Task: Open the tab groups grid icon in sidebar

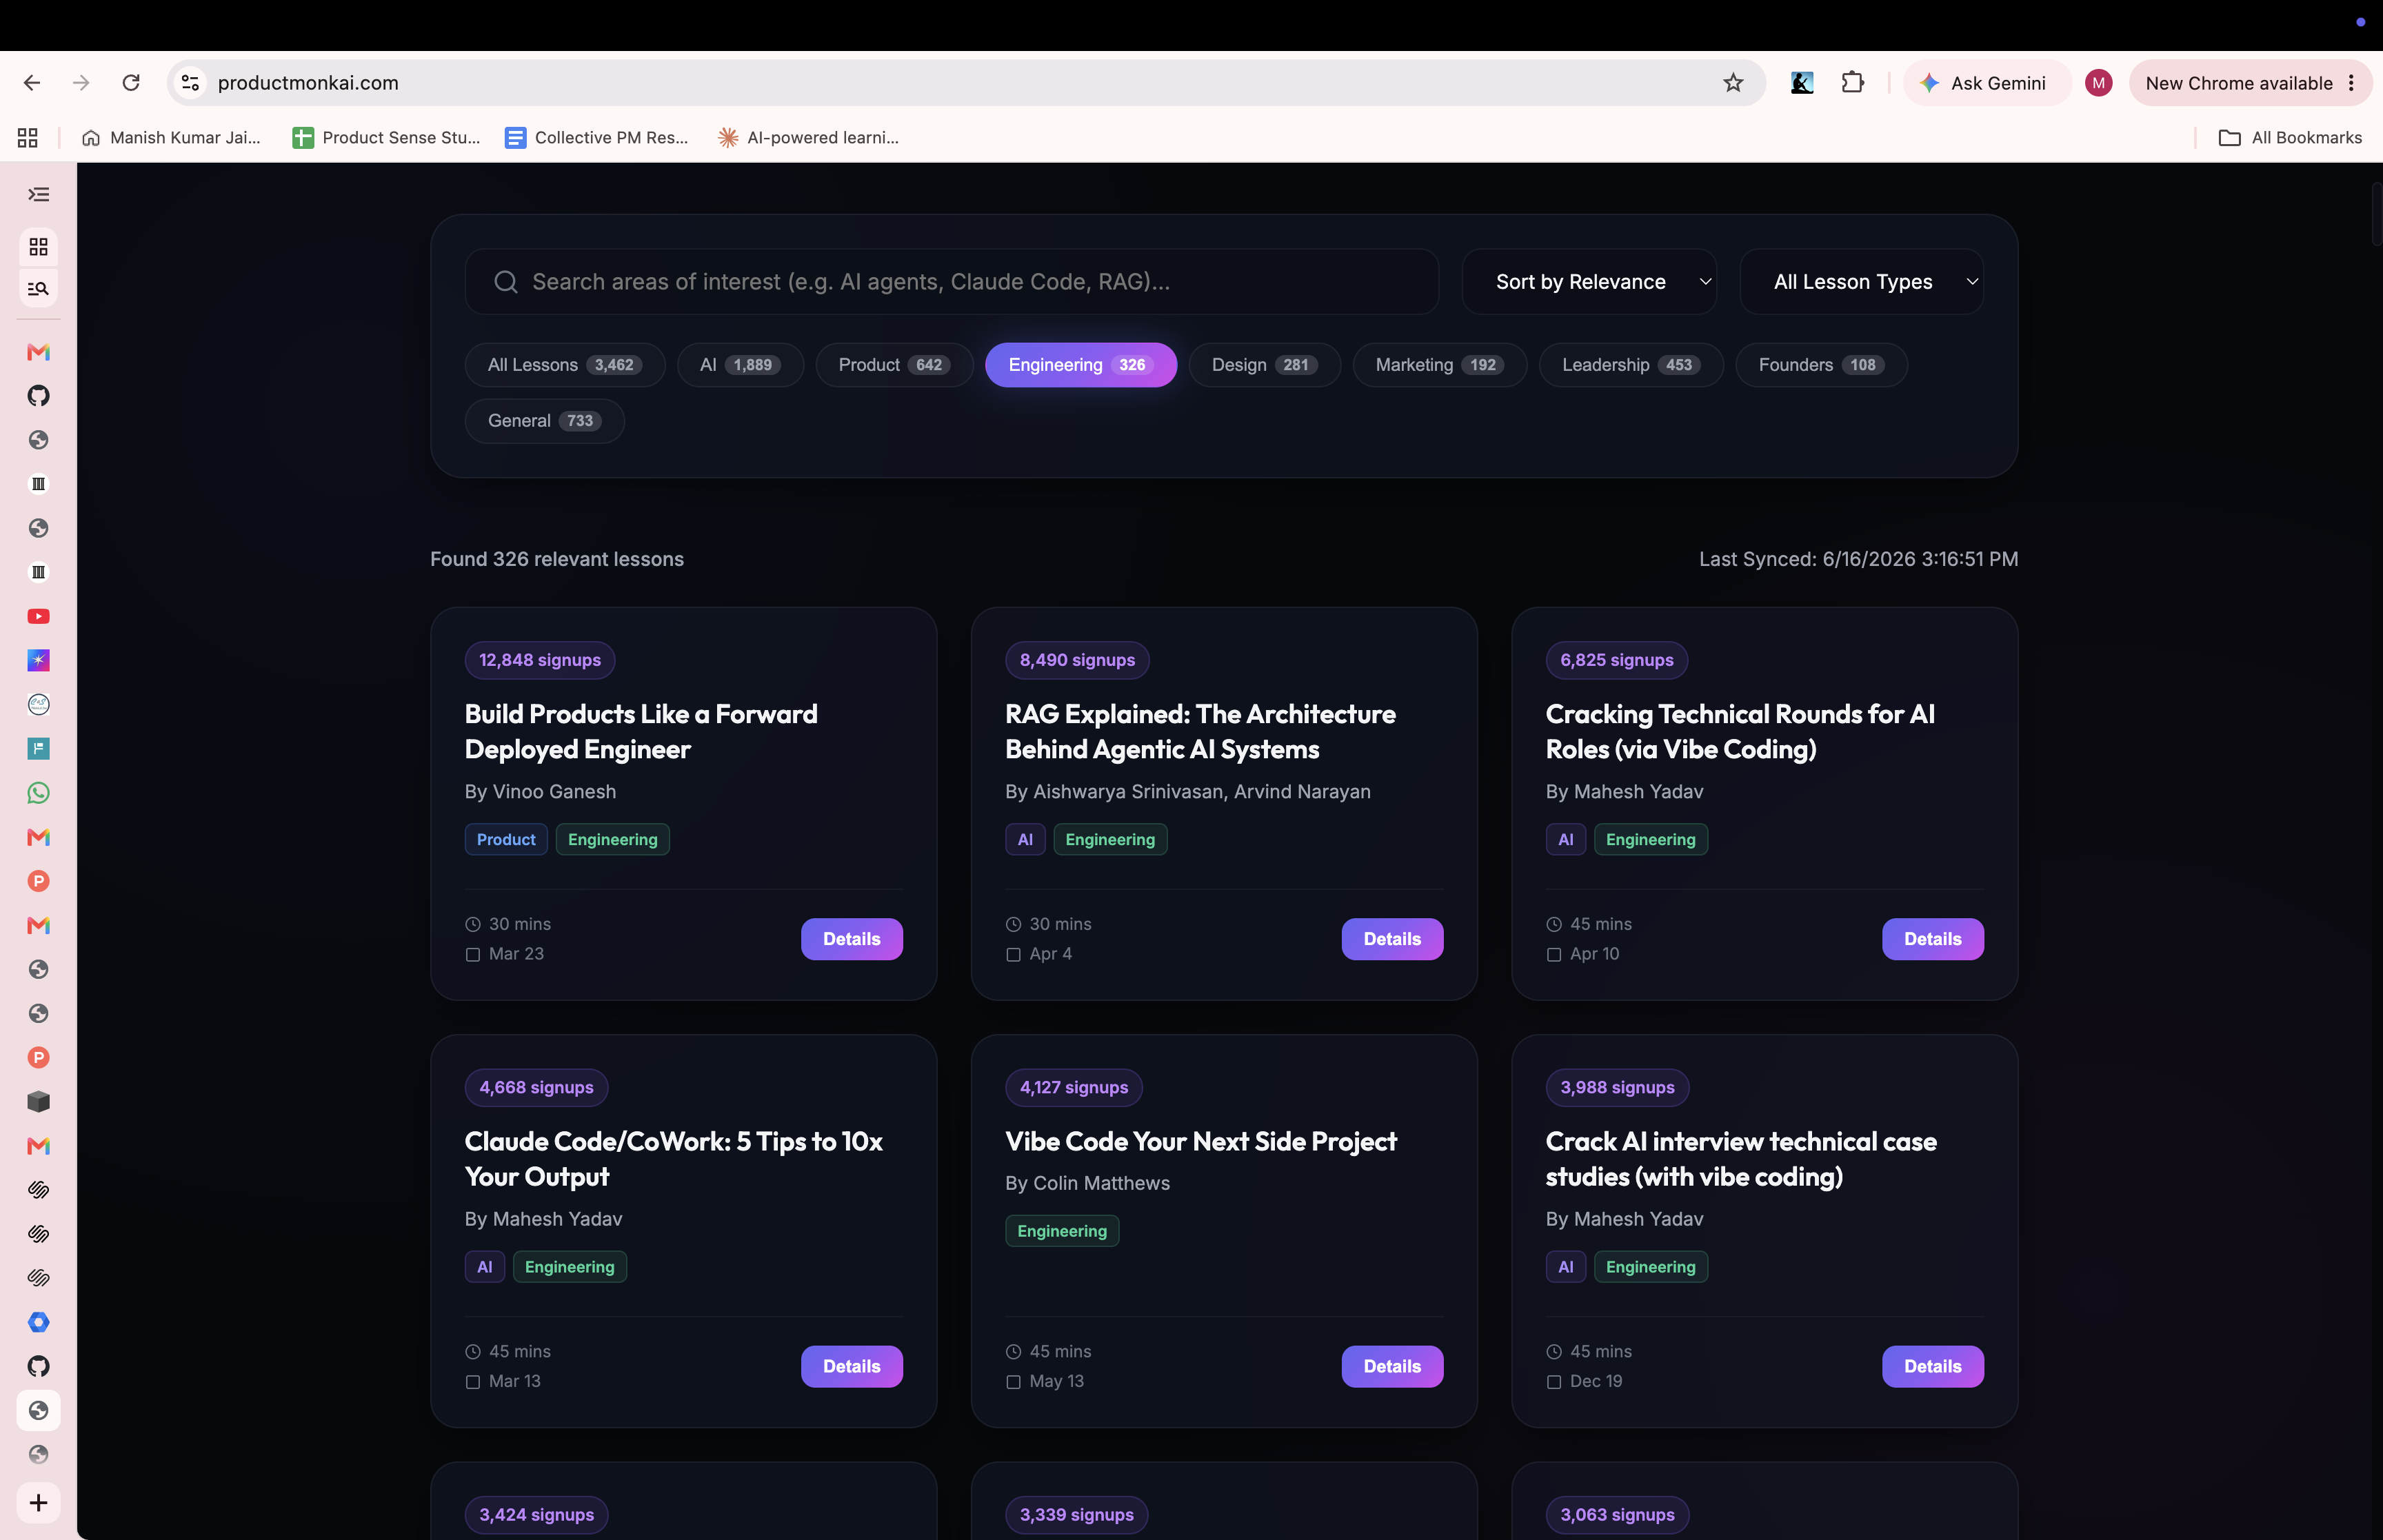Action: pos(38,247)
